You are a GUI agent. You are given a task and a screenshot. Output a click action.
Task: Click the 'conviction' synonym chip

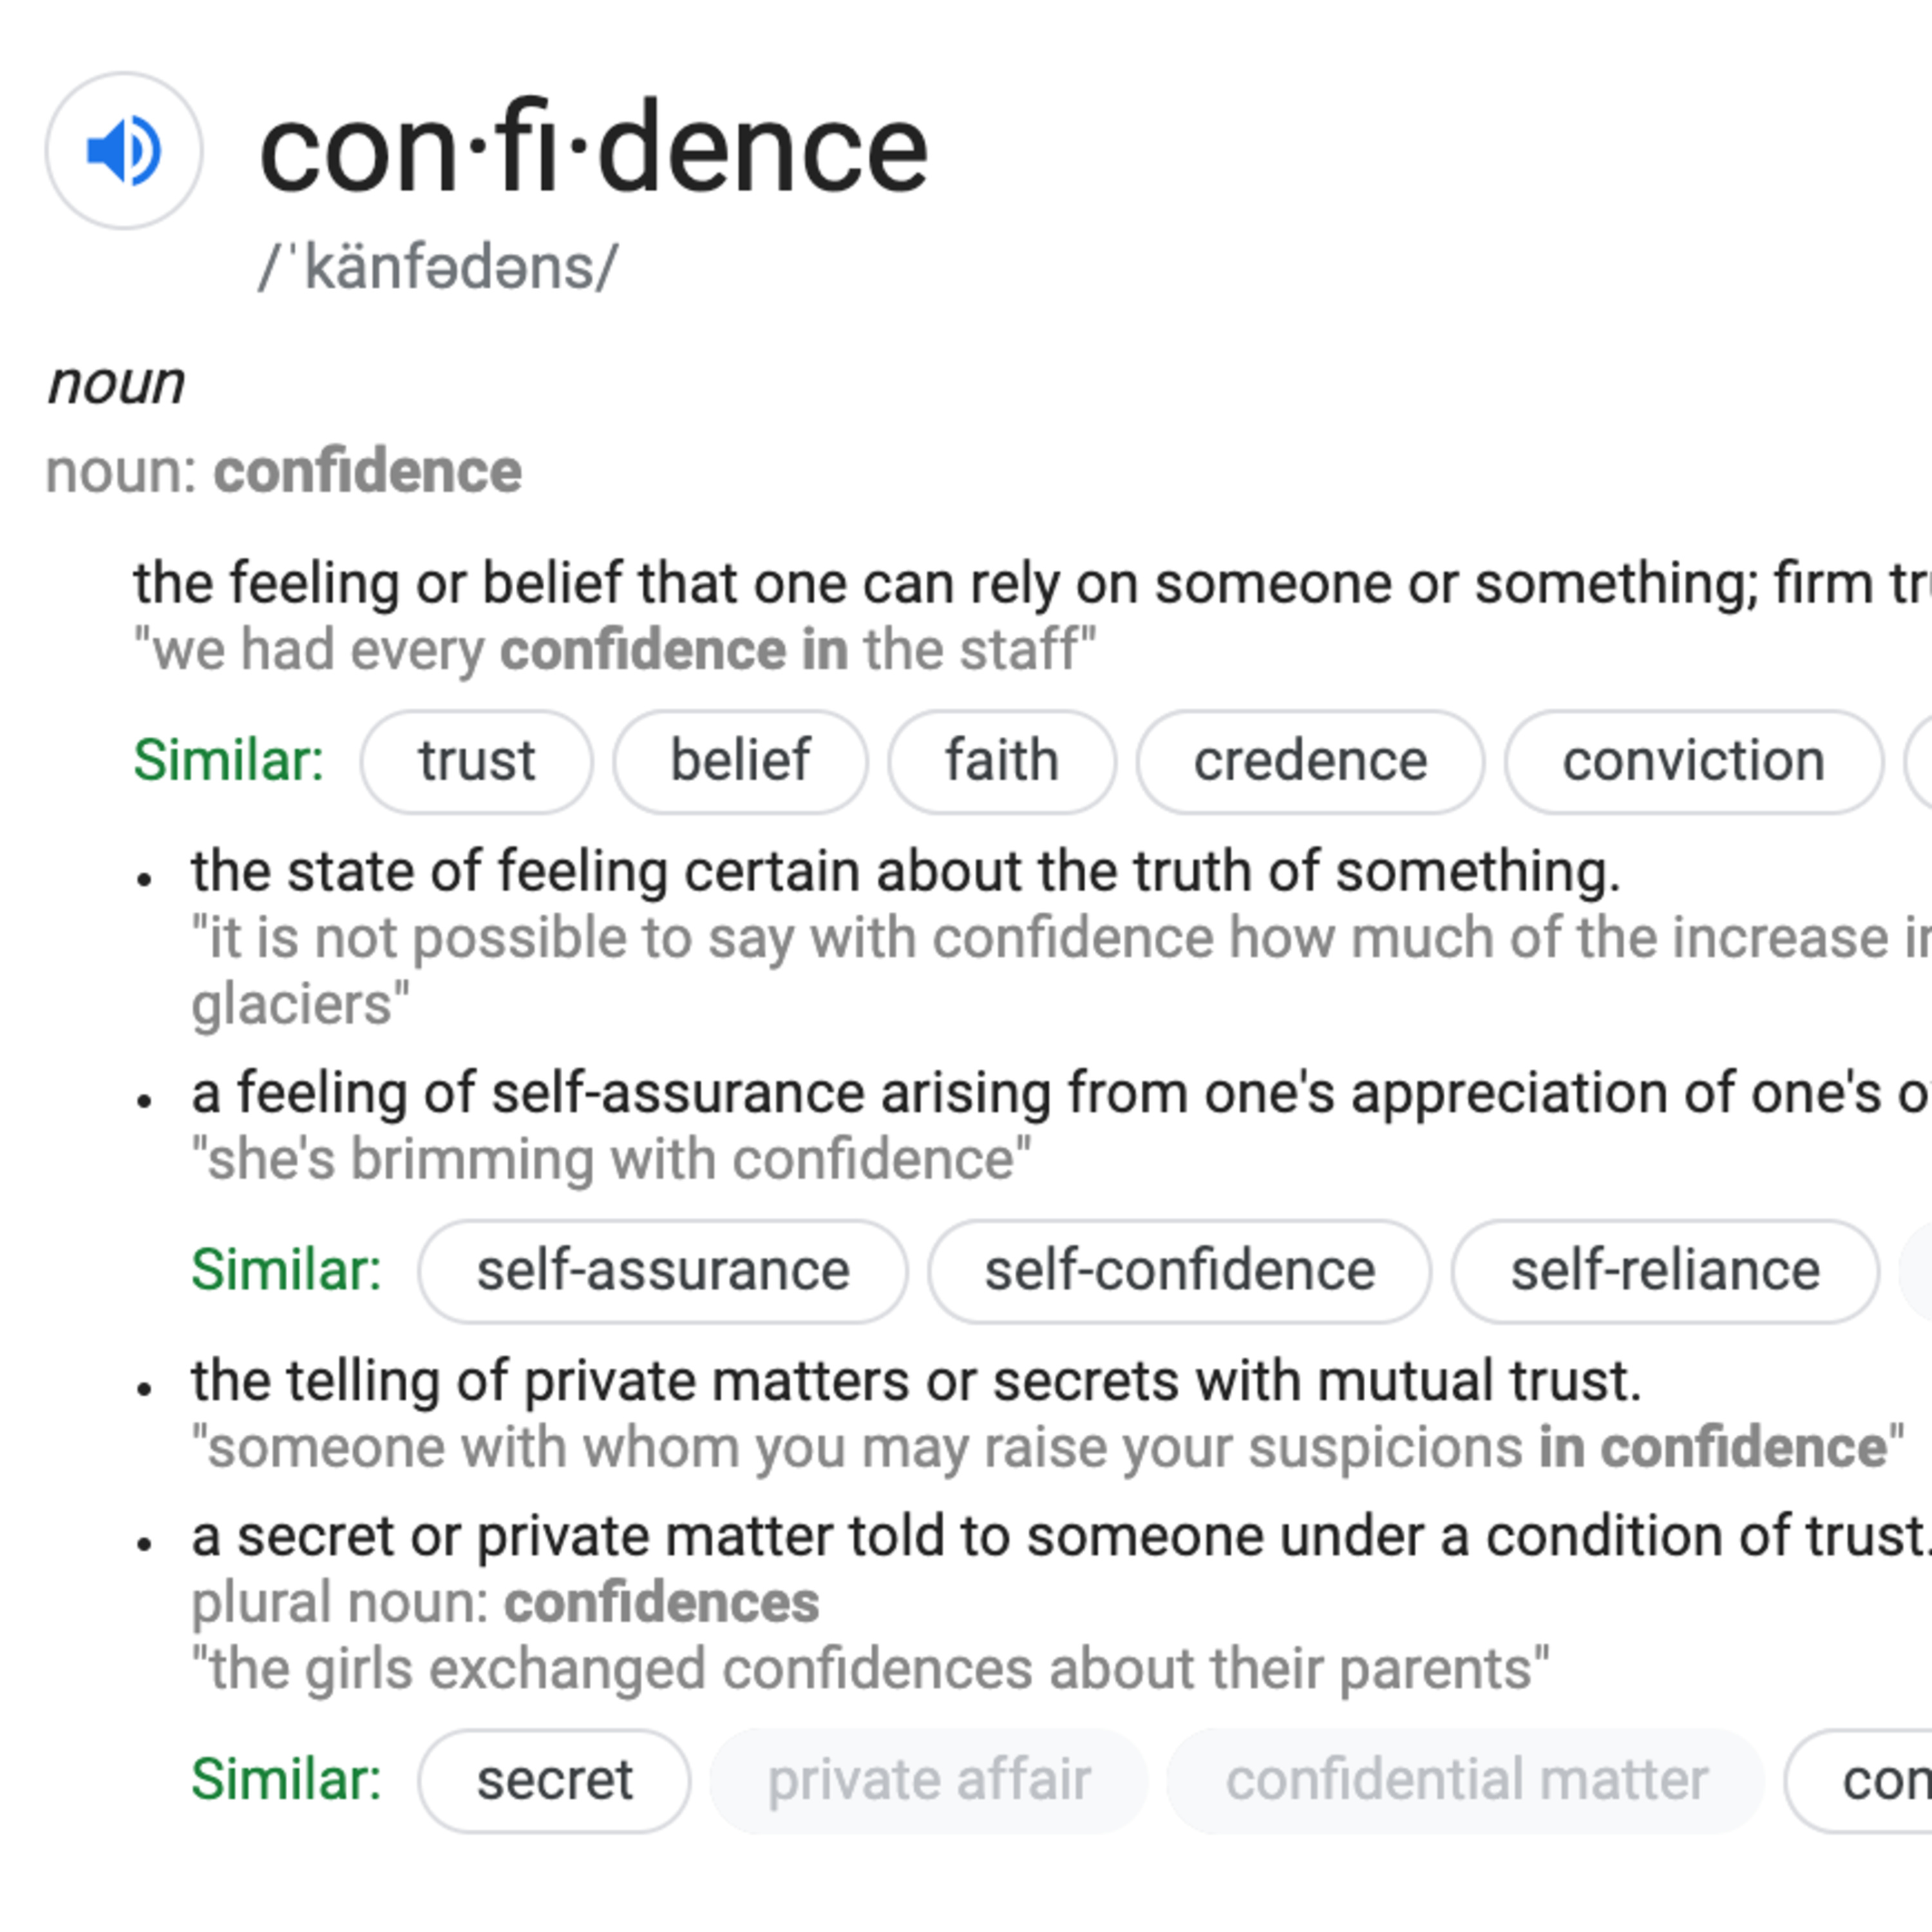(x=1693, y=761)
